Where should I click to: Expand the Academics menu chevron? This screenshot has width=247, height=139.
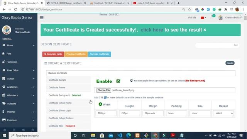click(x=34, y=87)
